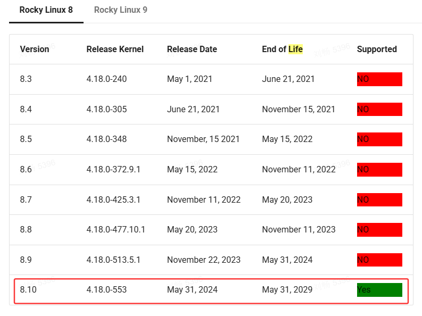The height and width of the screenshot is (316, 422).
Task: Select version 8.3 cell
Action: coord(26,79)
